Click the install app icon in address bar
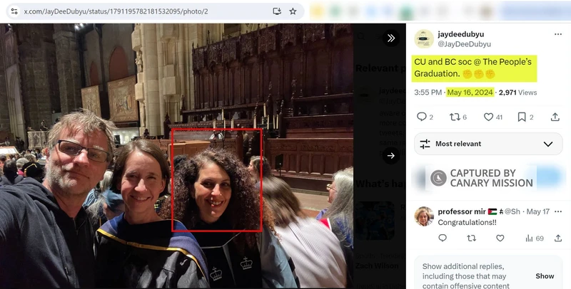The height and width of the screenshot is (289, 571). [277, 11]
